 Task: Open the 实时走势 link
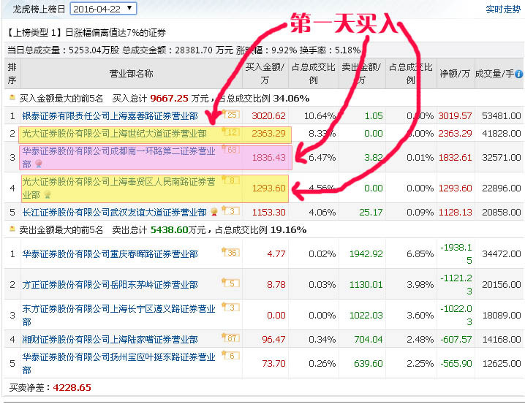coord(503,9)
